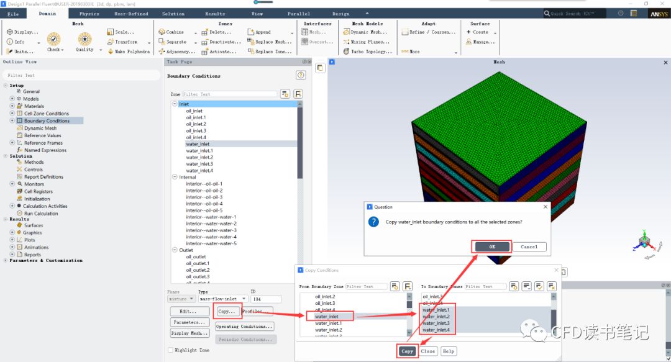This screenshot has width=671, height=362.
Task: Open the Edit boundary condition button
Action: coord(188,311)
